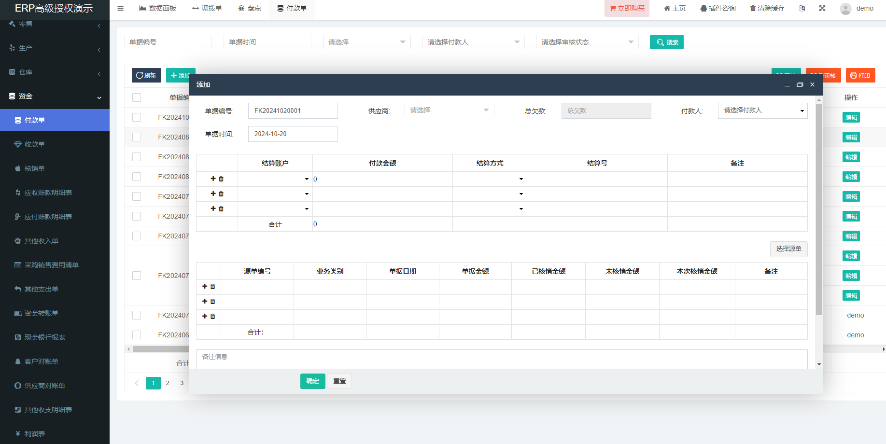Add a row after third settlement account row
This screenshot has width=886, height=444.
point(213,208)
